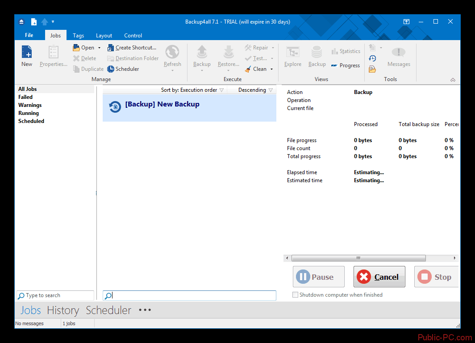Image resolution: width=475 pixels, height=343 pixels.
Task: Click the grey documents icon in Tools
Action: click(372, 48)
